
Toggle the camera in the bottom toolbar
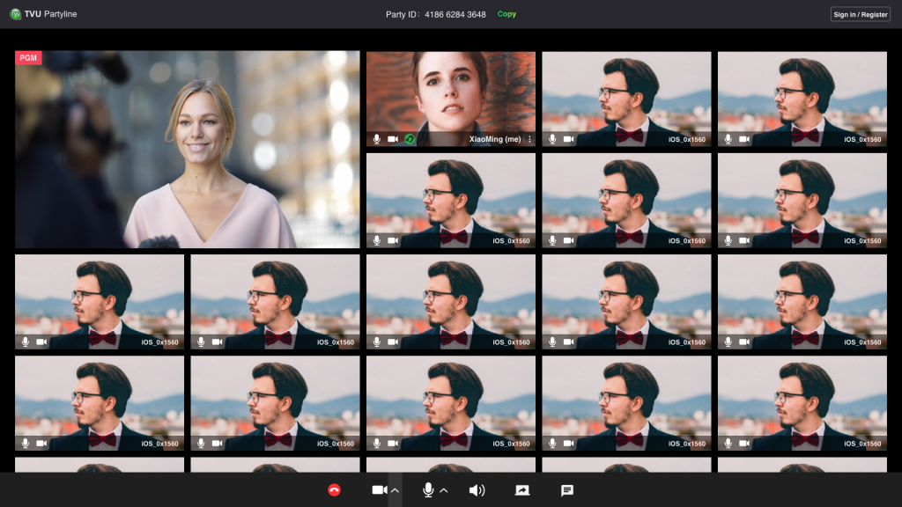pyautogui.click(x=379, y=490)
